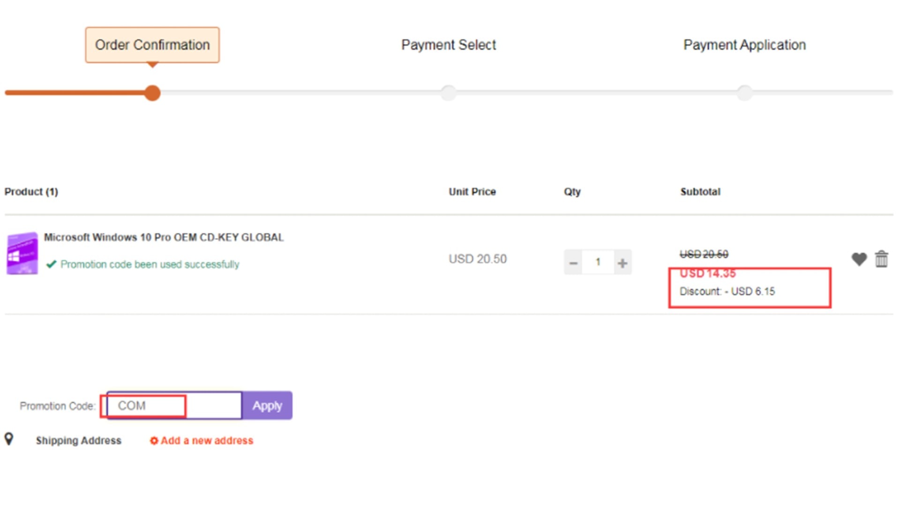Click the quantity number field
This screenshot has width=900, height=506.
click(598, 262)
